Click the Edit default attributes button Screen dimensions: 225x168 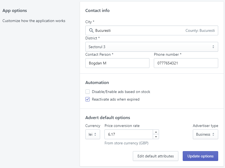pyautogui.click(x=155, y=156)
